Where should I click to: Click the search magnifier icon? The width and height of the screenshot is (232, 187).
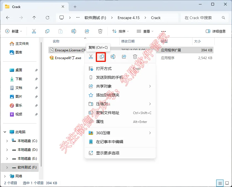[x=223, y=18]
